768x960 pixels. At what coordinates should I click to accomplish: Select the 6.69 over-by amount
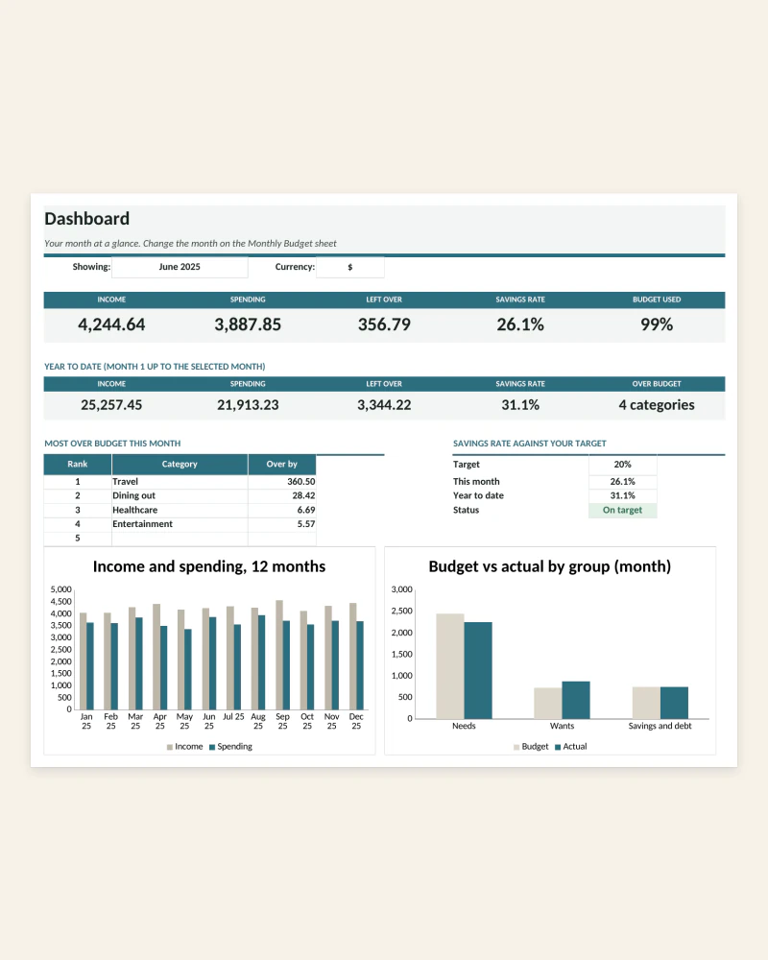click(x=281, y=510)
